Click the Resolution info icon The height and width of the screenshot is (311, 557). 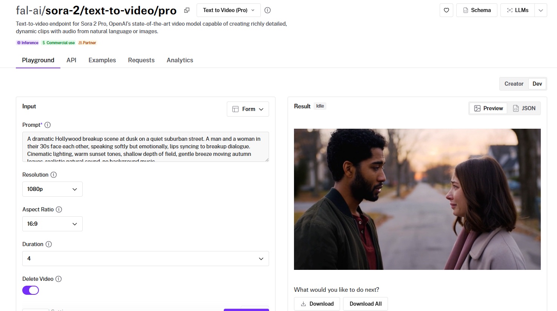click(x=54, y=175)
